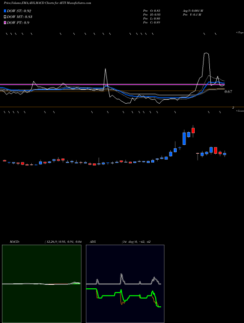Open the green MACD indicator chart panel

[x=41, y=284]
